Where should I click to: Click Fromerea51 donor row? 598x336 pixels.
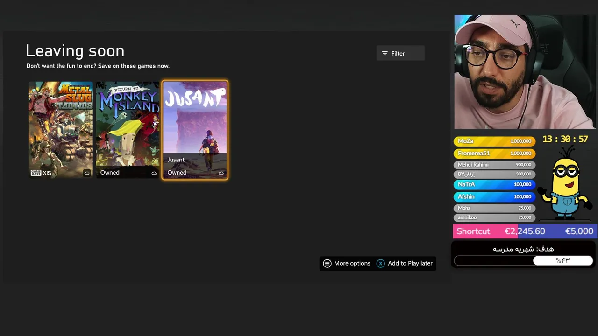pyautogui.click(x=494, y=153)
